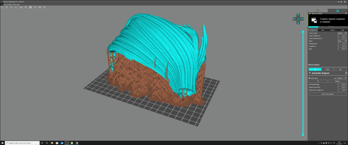Click the Platform button

click(337, 81)
